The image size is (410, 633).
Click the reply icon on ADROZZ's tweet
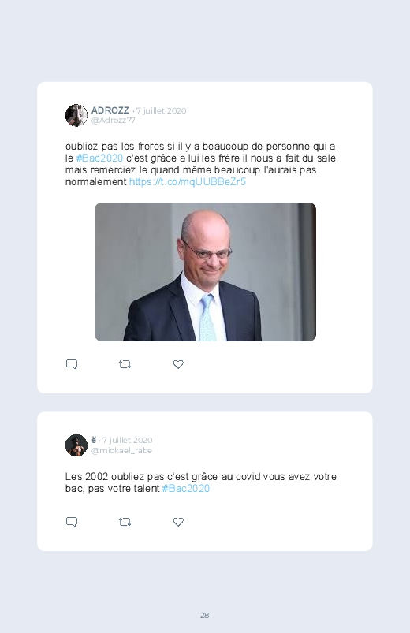tap(72, 364)
